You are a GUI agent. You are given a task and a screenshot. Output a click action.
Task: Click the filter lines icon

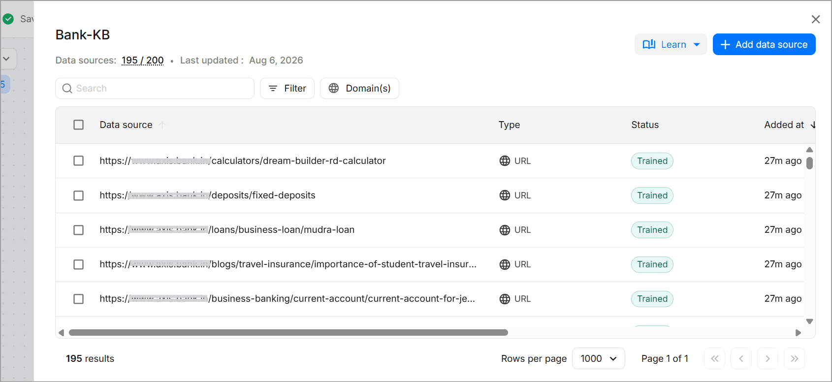(x=273, y=88)
